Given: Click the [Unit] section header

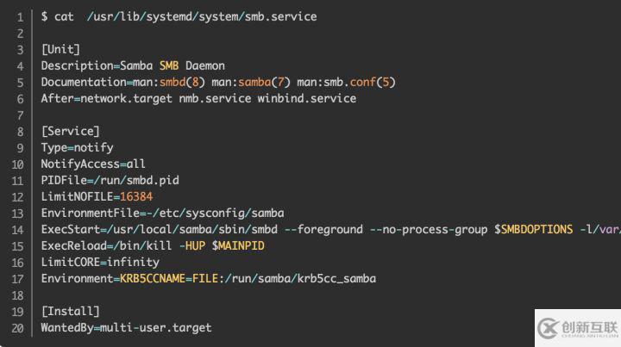Looking at the screenshot, I should (x=60, y=49).
